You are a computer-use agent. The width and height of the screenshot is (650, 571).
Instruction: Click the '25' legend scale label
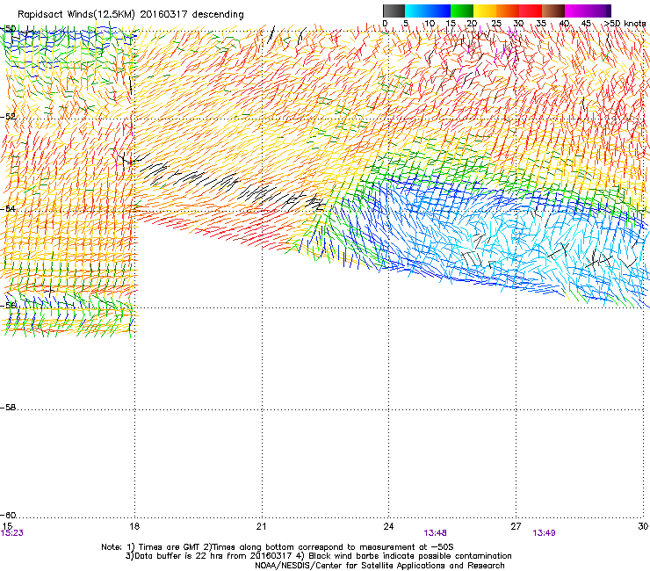click(496, 24)
